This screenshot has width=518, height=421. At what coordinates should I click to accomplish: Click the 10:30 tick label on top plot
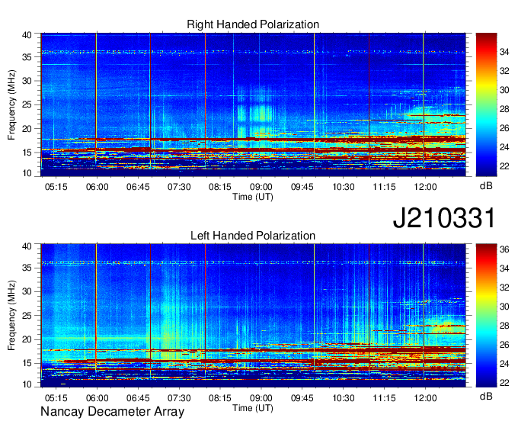coord(344,187)
